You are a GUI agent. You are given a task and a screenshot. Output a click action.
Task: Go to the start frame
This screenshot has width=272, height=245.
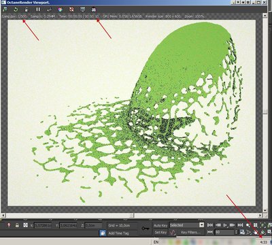pos(210,225)
